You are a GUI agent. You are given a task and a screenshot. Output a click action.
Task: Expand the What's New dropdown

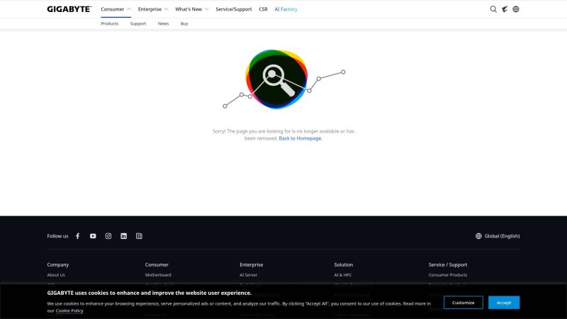[192, 9]
